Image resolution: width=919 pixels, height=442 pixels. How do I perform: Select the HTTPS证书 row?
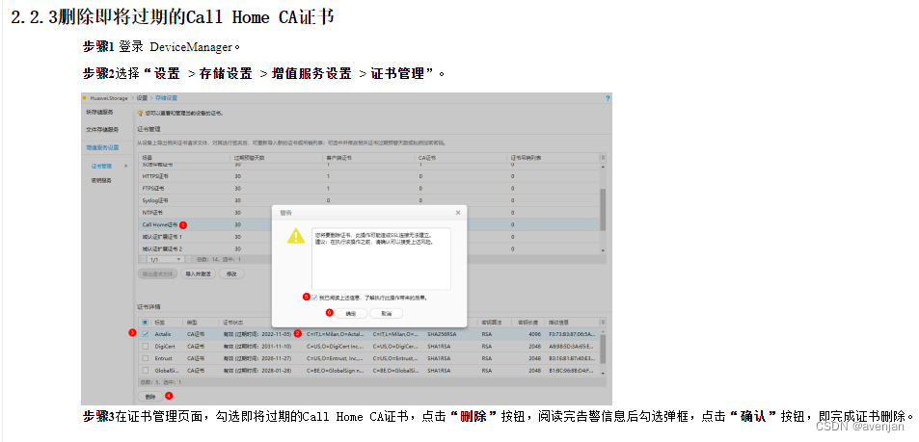pyautogui.click(x=368, y=176)
